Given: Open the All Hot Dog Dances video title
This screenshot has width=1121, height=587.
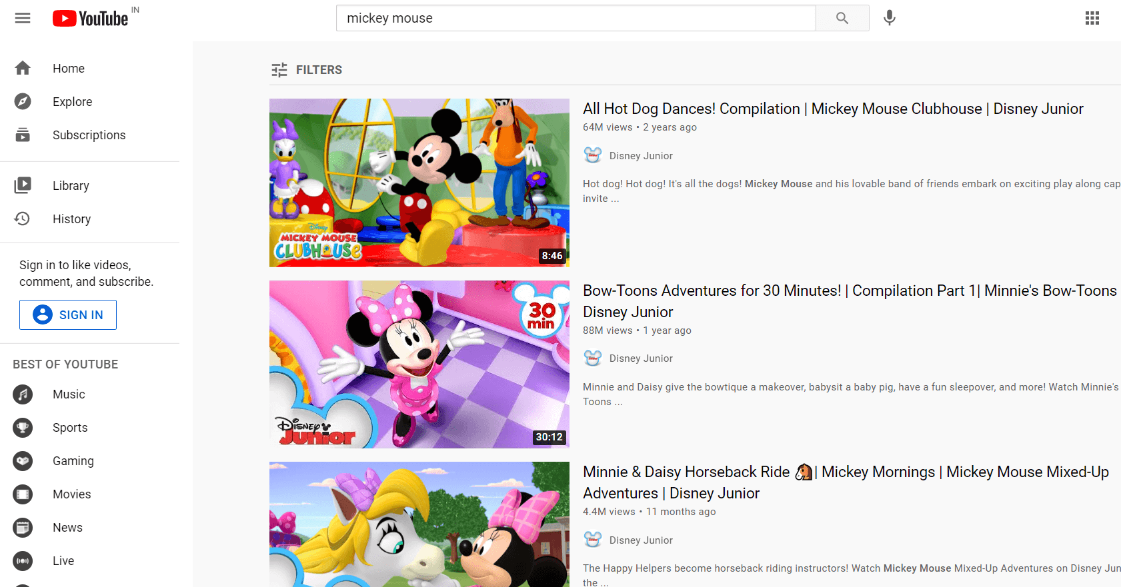Looking at the screenshot, I should [x=833, y=109].
